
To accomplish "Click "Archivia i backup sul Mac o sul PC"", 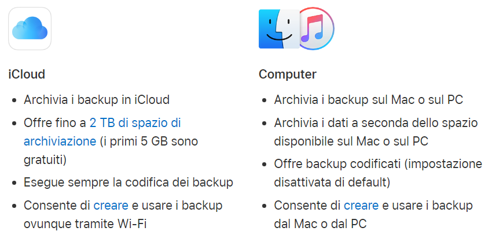I will pyautogui.click(x=368, y=99).
